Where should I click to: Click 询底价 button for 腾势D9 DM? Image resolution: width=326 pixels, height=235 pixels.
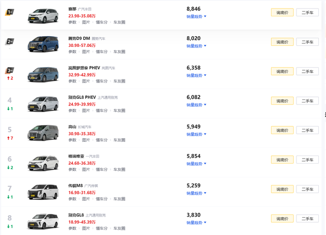[x=282, y=42]
